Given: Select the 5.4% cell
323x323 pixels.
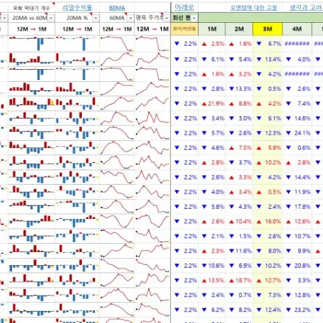Looking at the screenshot, I should coord(239,60).
